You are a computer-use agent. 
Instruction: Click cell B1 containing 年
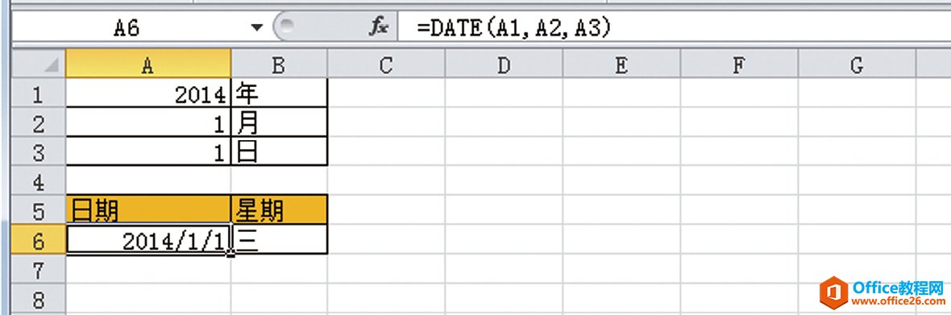tap(279, 93)
